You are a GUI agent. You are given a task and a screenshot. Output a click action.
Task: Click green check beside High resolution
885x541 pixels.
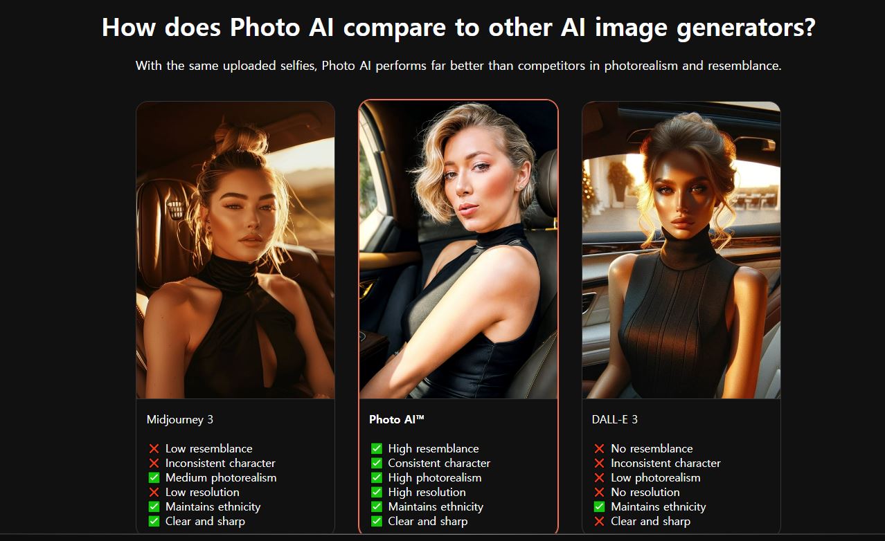pos(377,492)
